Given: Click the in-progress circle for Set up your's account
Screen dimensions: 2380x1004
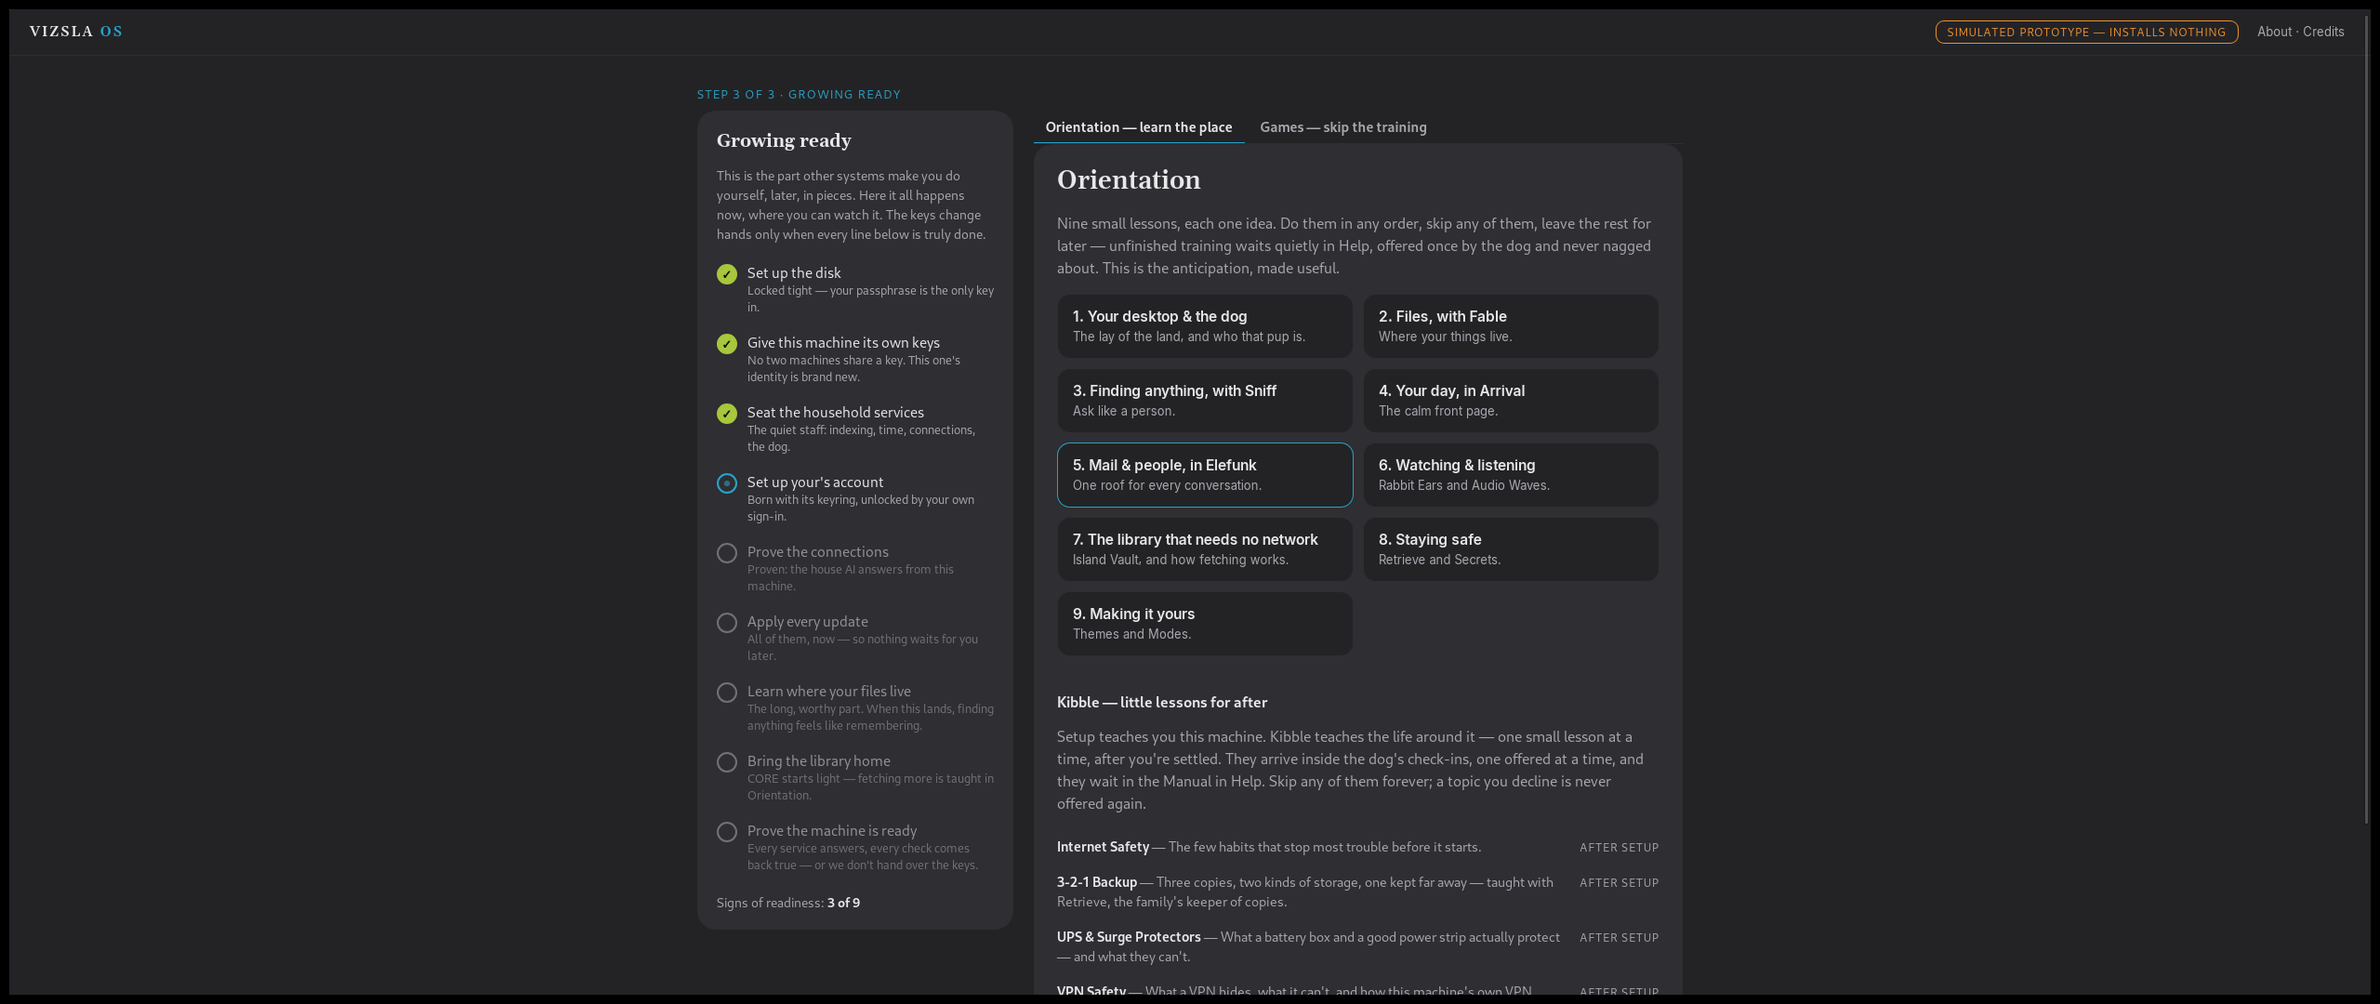Looking at the screenshot, I should click(x=727, y=483).
